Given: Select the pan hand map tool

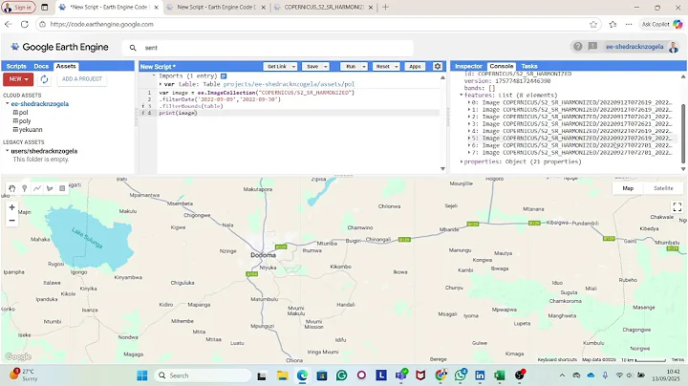Looking at the screenshot, I should coord(11,188).
